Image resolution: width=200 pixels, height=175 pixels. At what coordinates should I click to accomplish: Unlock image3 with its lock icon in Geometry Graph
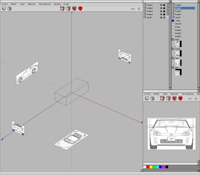(164, 11)
